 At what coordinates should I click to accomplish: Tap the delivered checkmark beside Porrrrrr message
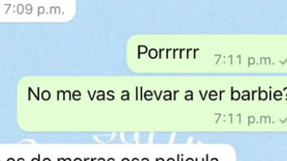point(283,62)
